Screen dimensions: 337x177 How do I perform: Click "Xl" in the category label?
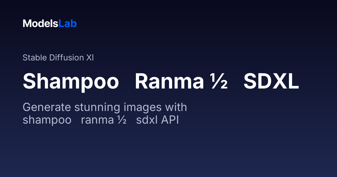click(x=90, y=58)
